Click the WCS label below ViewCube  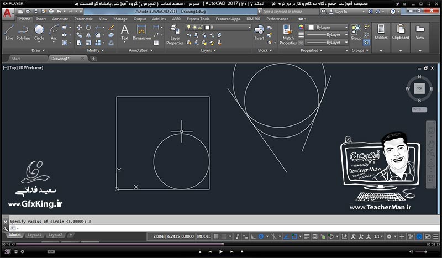(419, 109)
